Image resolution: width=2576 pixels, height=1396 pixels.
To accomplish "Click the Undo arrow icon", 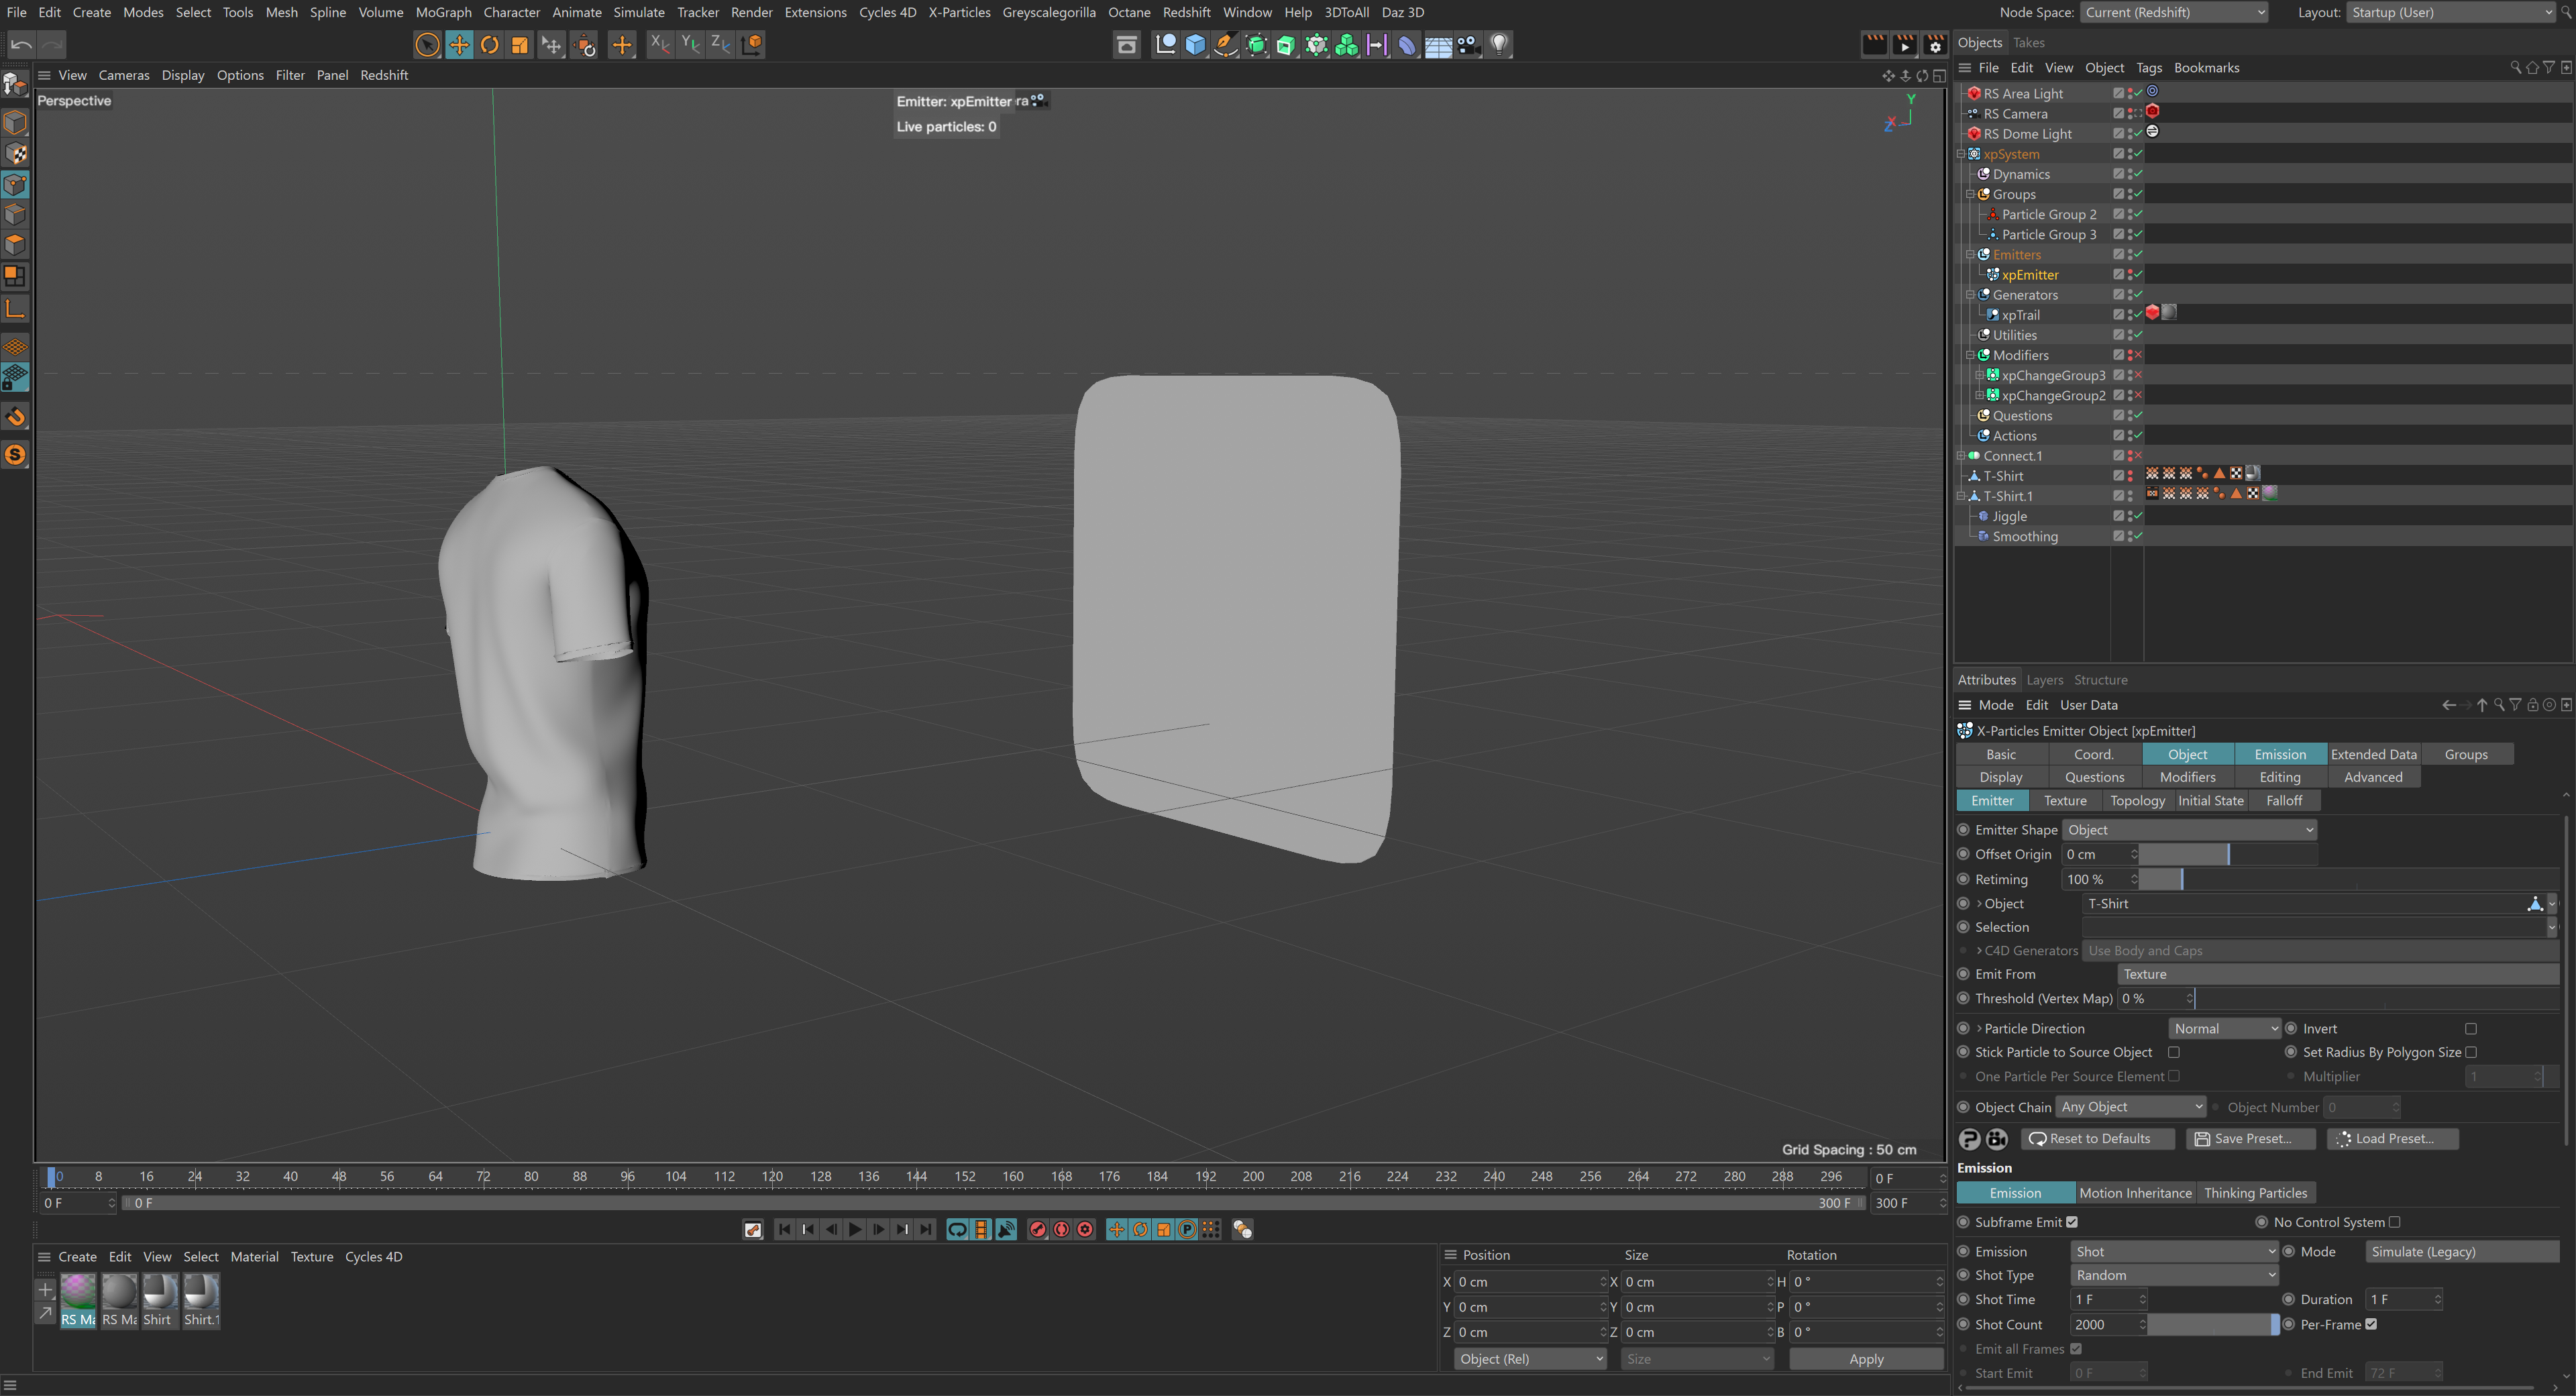I will [x=21, y=44].
